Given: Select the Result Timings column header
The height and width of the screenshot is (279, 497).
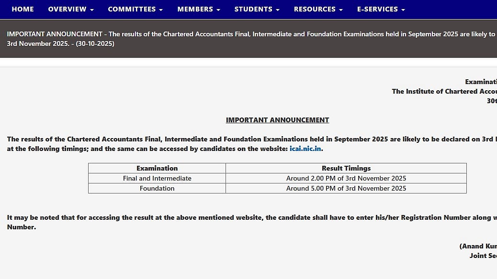Looking at the screenshot, I should point(346,168).
